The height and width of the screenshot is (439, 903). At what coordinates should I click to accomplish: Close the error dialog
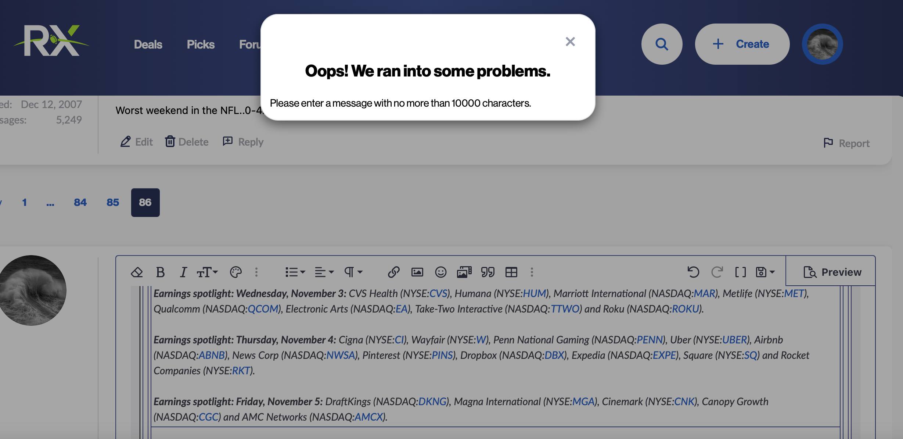pos(570,42)
